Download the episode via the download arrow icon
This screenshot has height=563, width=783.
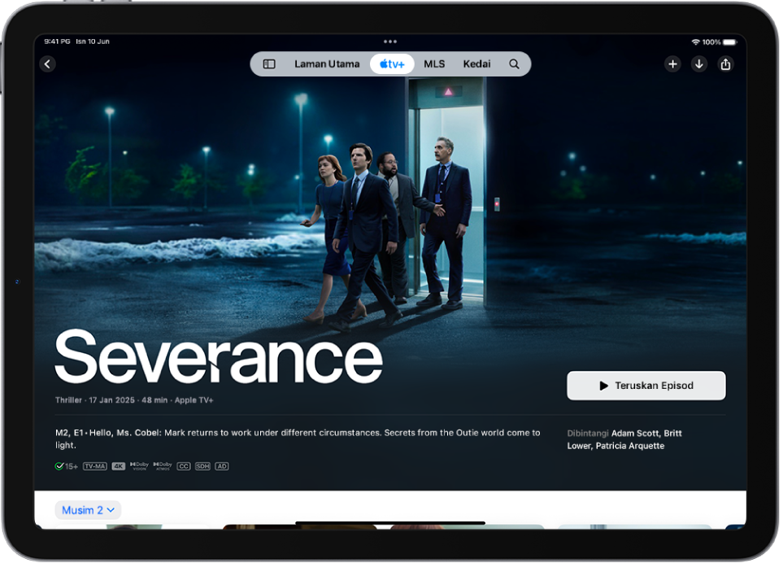(x=699, y=63)
